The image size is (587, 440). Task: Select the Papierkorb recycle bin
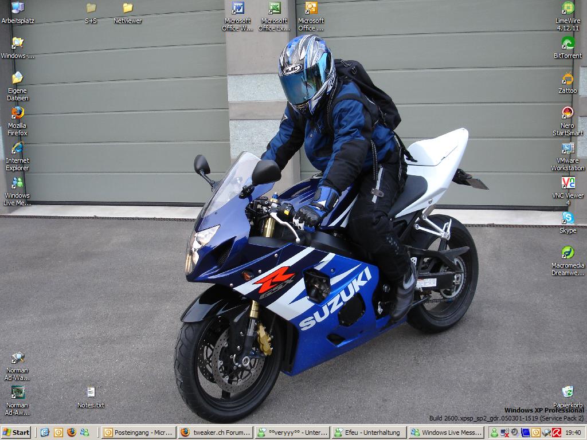568,392
